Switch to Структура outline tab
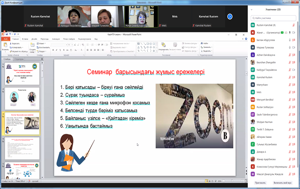Image resolution: width=300 pixels, height=189 pixels. 19,59
